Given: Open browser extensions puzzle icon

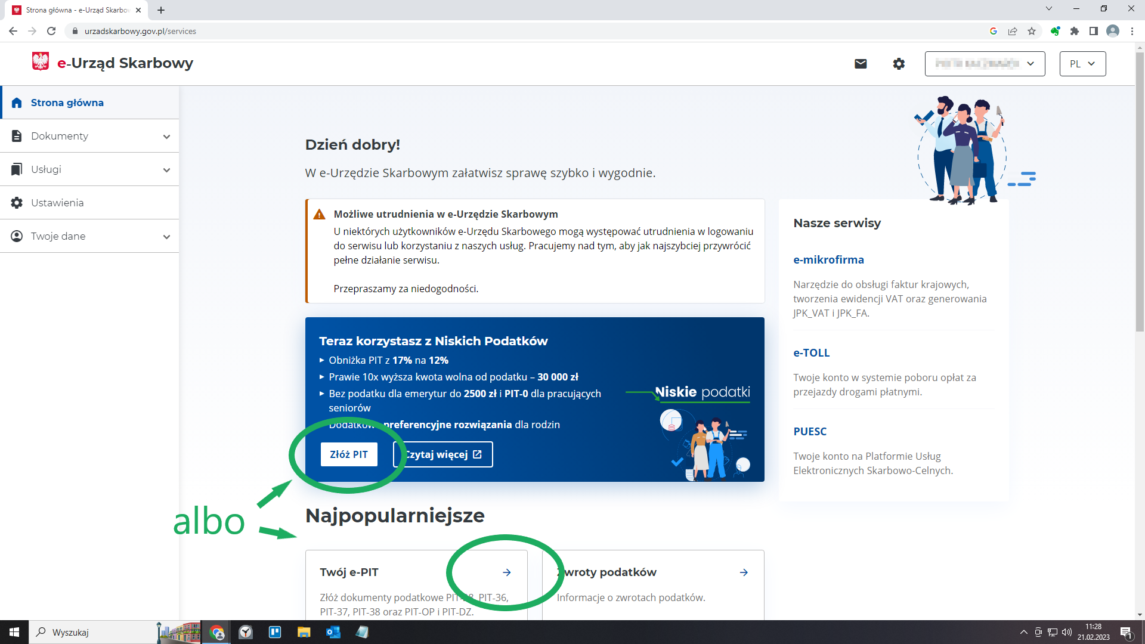Looking at the screenshot, I should pyautogui.click(x=1075, y=31).
